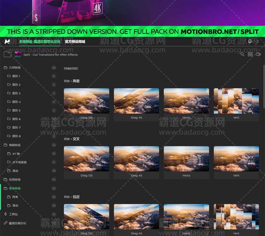Click the MOTIONBRO.NET/SPLIT green banner
Image resolution: width=265 pixels, height=236 pixels.
point(132,31)
